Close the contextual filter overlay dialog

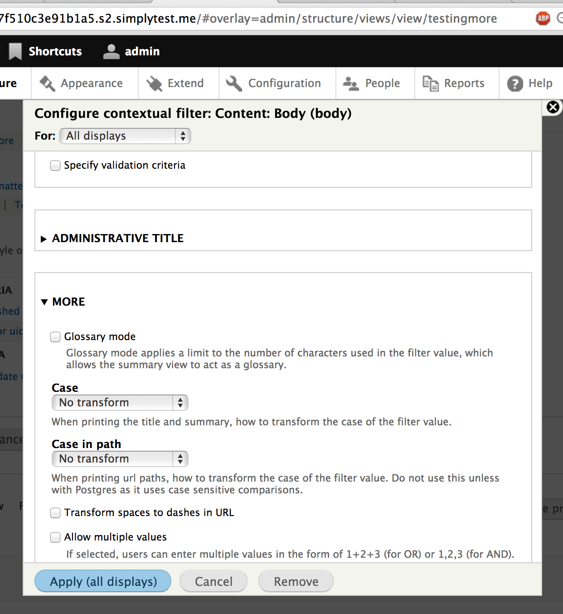553,107
